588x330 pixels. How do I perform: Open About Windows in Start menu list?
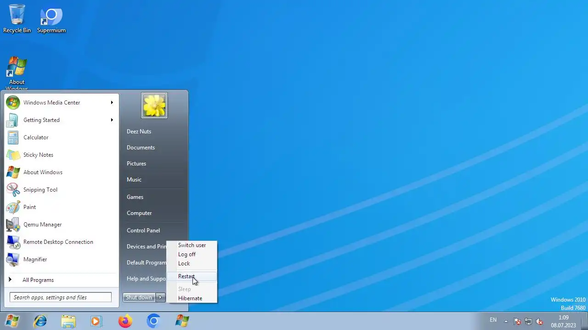62,172
